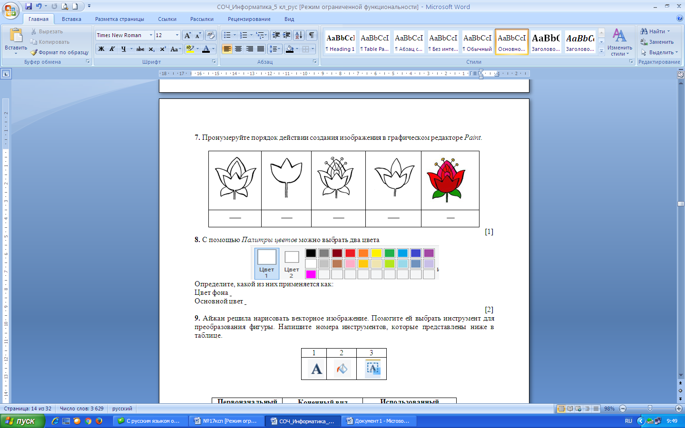685x428 pixels.
Task: Click the Format Painter brush icon
Action: pyautogui.click(x=34, y=52)
